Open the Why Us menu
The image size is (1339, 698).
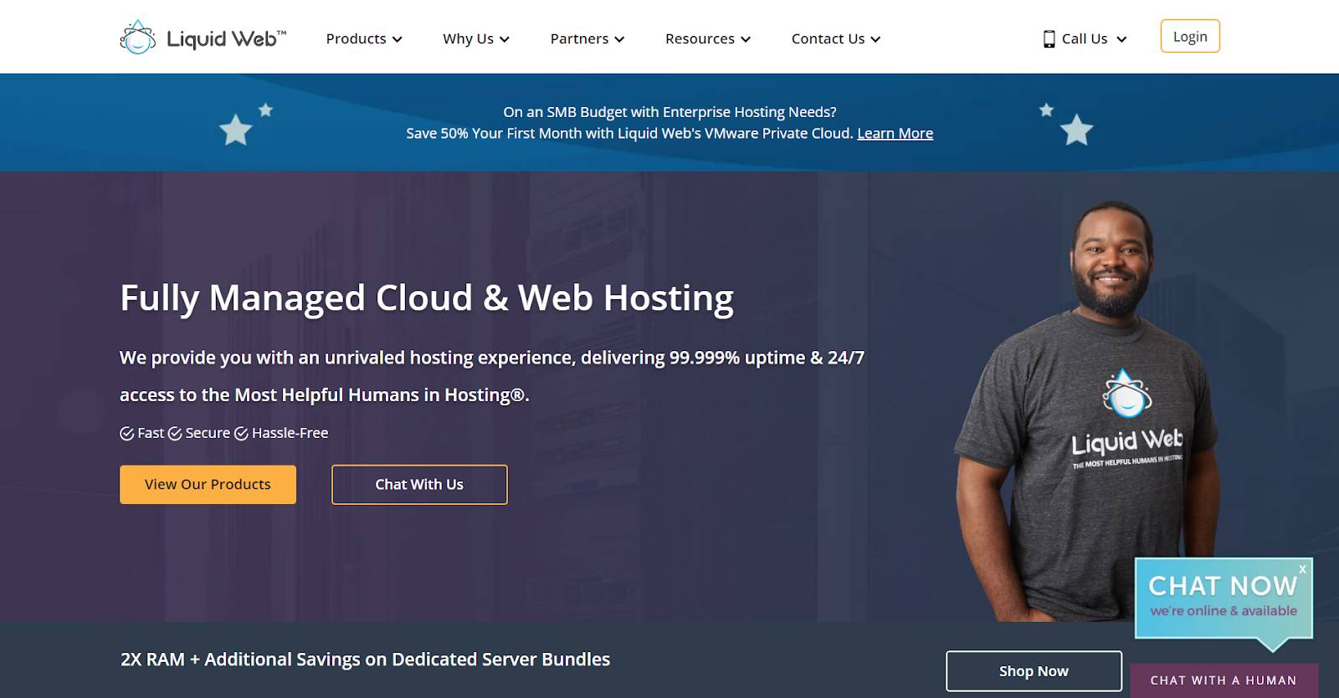point(476,38)
